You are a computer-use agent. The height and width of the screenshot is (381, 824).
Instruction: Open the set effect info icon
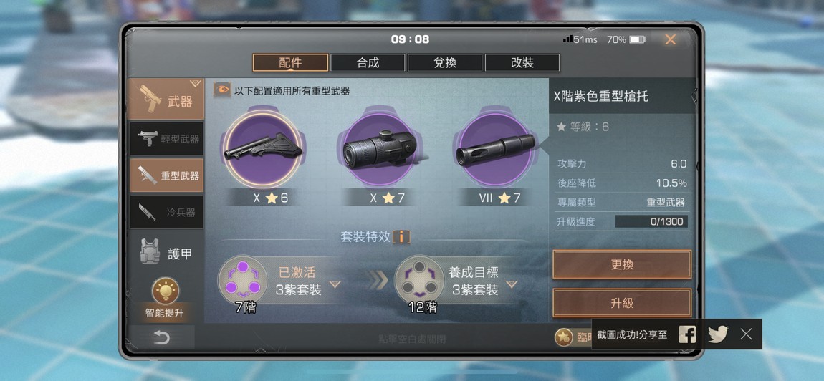(x=401, y=237)
